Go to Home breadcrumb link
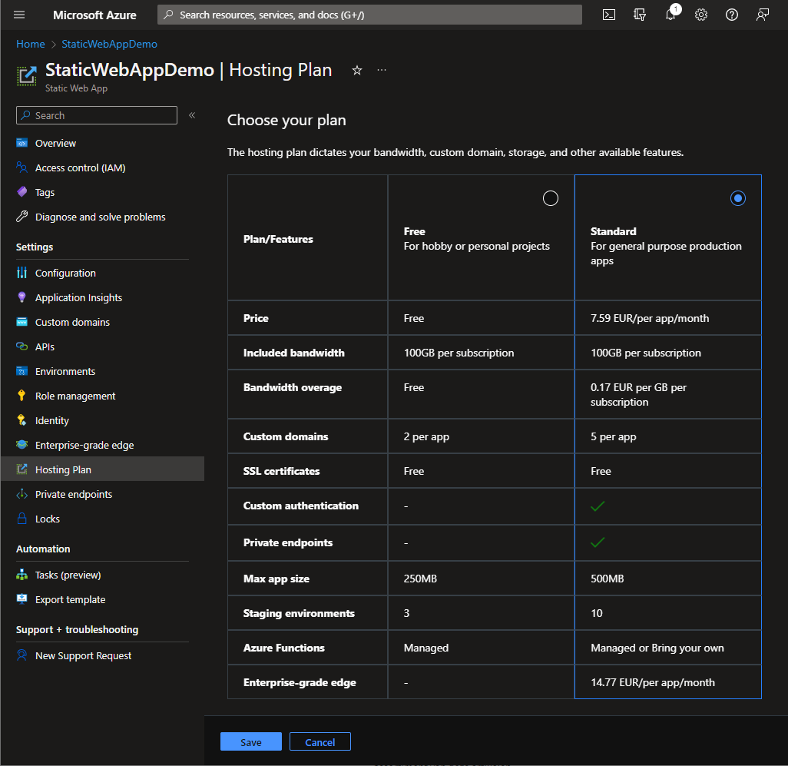Image resolution: width=788 pixels, height=766 pixels. (30, 44)
